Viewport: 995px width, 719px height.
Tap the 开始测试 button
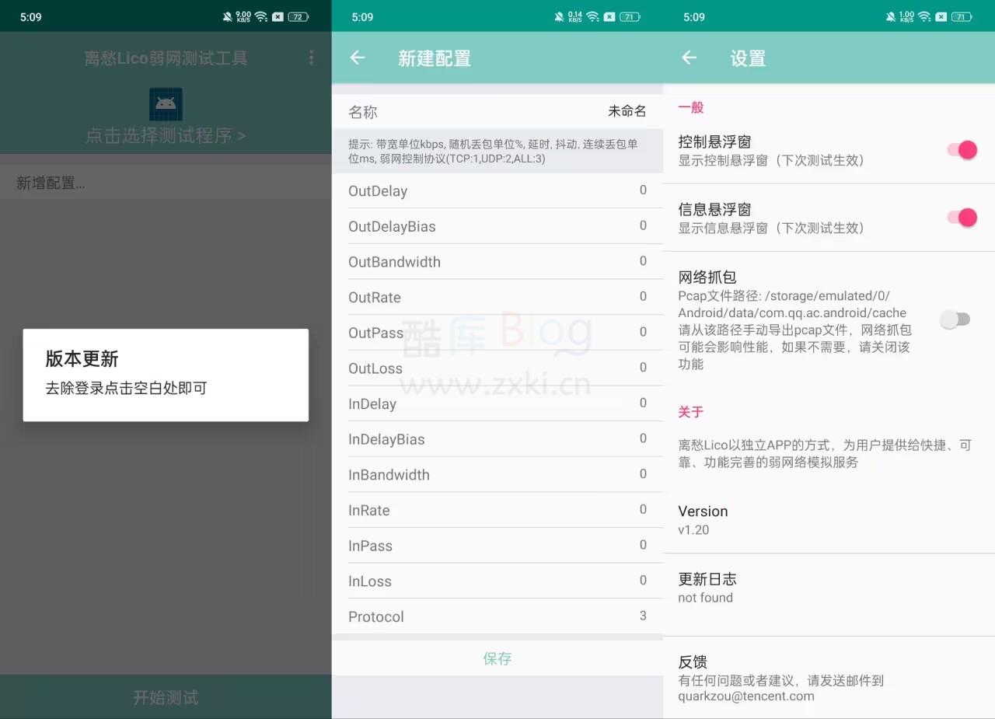(165, 696)
